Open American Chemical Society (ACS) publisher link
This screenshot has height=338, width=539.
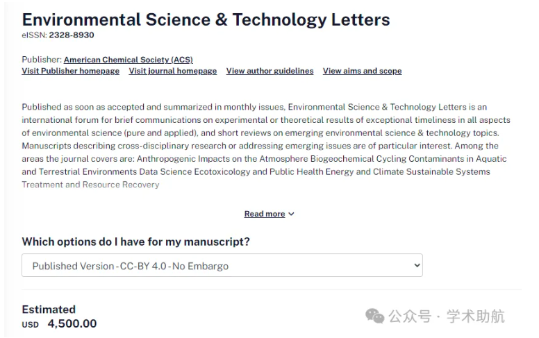(128, 60)
